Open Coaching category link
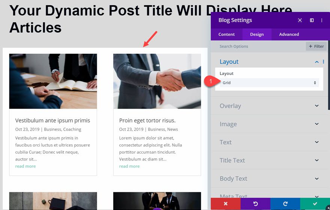The width and height of the screenshot is (330, 210). click(72, 129)
